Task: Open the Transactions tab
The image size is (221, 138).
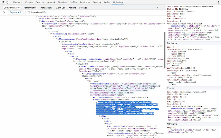Action: (x=46, y=7)
